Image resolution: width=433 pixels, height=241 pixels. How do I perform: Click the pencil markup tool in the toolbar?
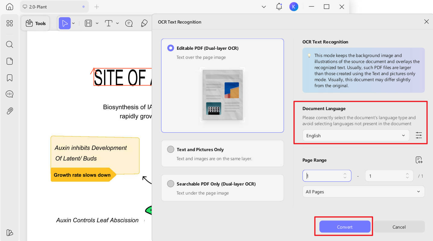[x=144, y=23]
